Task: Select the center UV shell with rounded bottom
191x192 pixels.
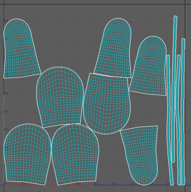Action: coord(107,103)
